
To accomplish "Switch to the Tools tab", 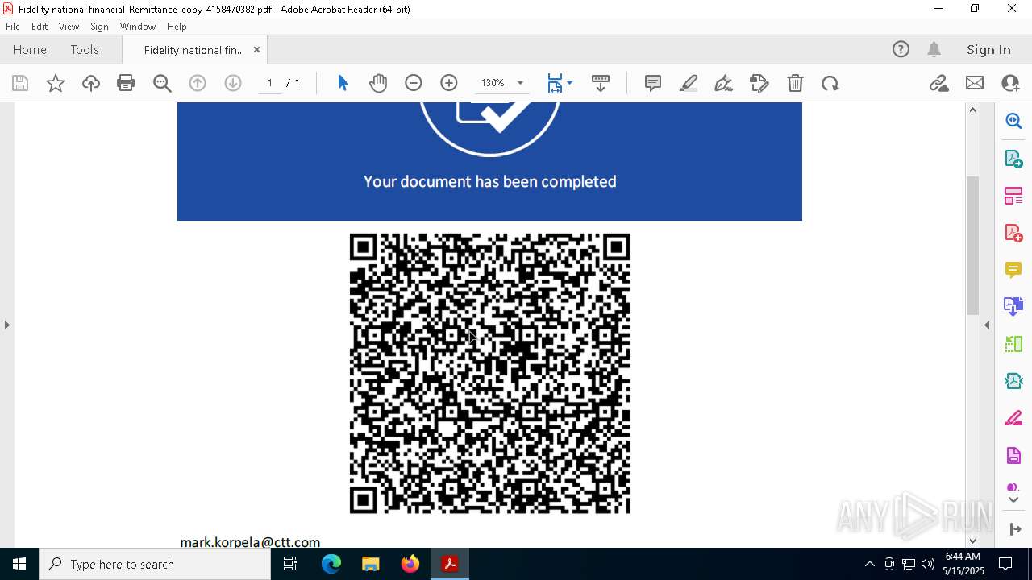I will pyautogui.click(x=85, y=50).
